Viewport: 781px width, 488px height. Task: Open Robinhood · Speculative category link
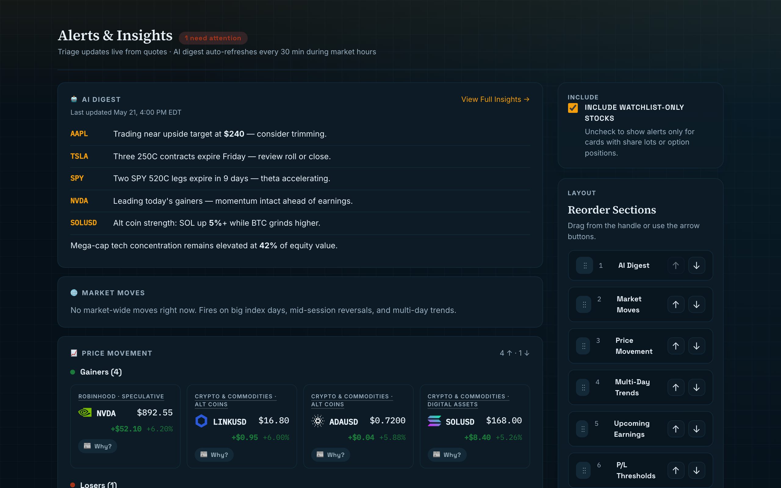click(121, 396)
